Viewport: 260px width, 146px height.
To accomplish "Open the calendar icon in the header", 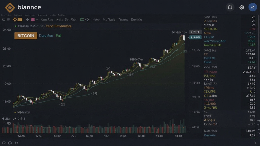I will (x=230, y=7).
